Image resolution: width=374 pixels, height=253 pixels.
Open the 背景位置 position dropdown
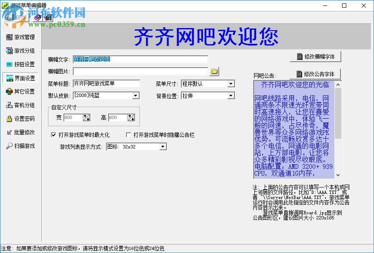coord(231,96)
